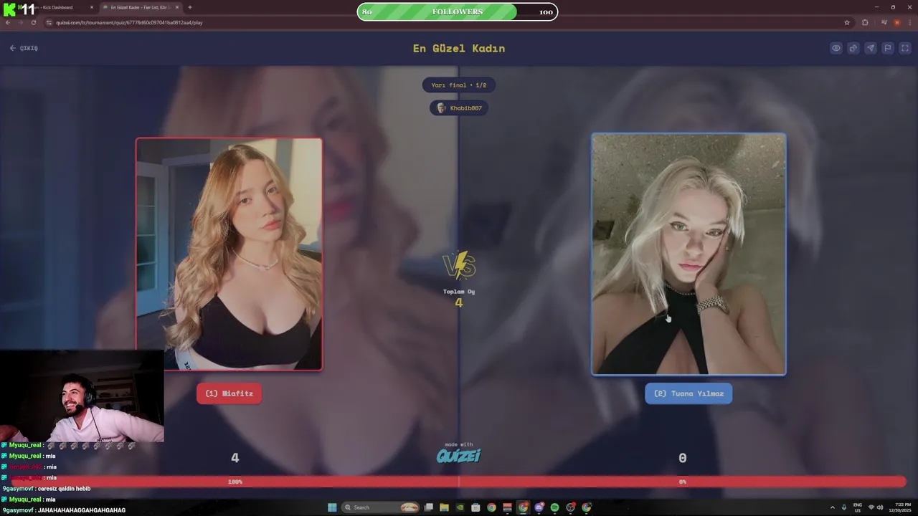Select the Miafitz photo card
918x516 pixels.
[229, 254]
